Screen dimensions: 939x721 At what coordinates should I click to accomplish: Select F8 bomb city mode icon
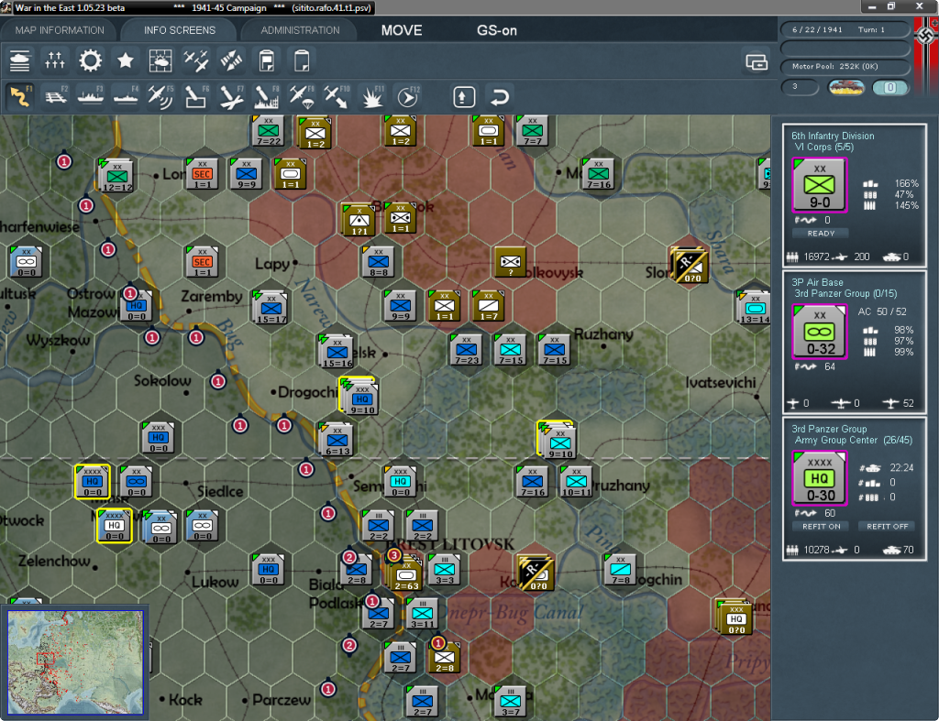point(267,96)
